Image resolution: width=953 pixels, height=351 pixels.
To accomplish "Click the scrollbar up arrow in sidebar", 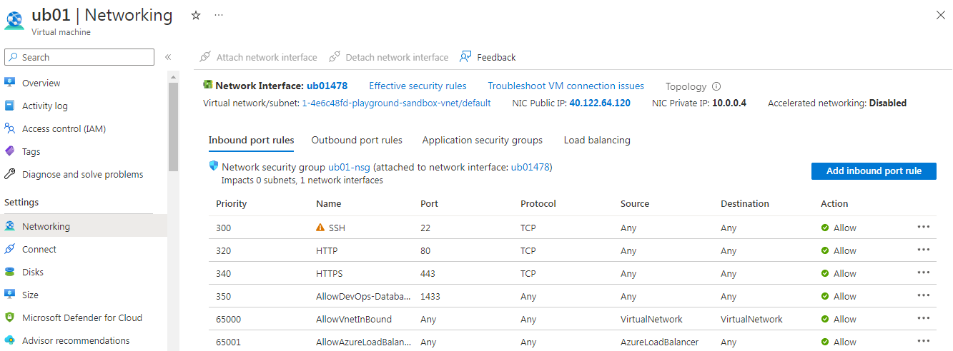I will (173, 76).
